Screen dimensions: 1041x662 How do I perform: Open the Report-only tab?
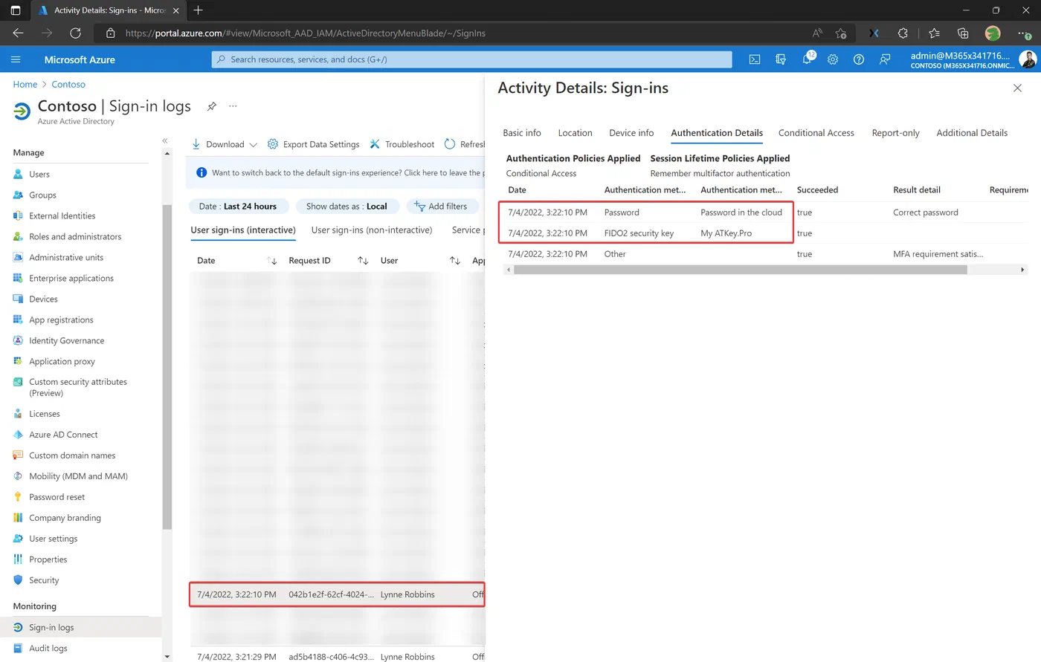[895, 133]
